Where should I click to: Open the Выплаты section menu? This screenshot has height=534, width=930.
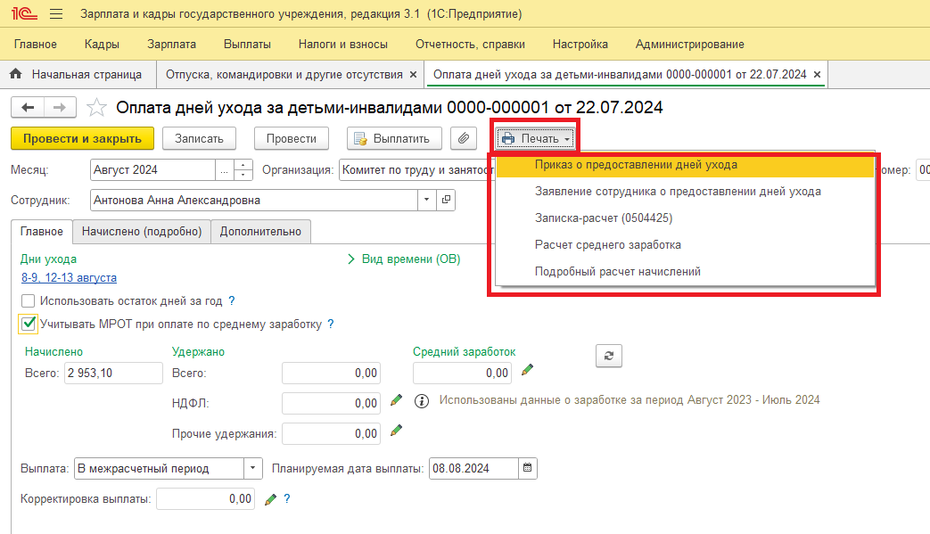[247, 45]
